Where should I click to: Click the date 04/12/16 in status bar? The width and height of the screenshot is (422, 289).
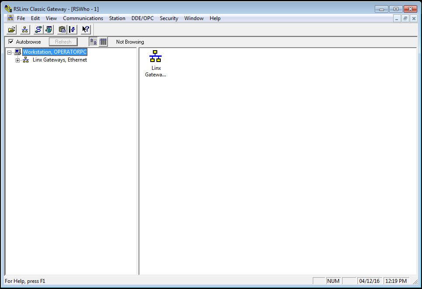pyautogui.click(x=369, y=281)
